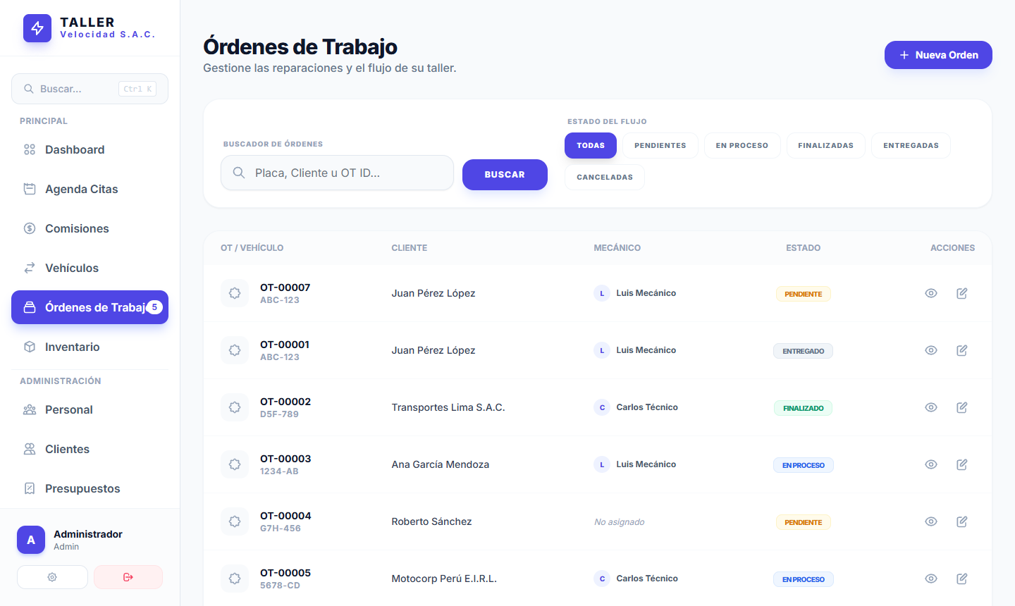The image size is (1015, 606).
Task: Click the sidebar Buscar search field
Action: [x=90, y=89]
